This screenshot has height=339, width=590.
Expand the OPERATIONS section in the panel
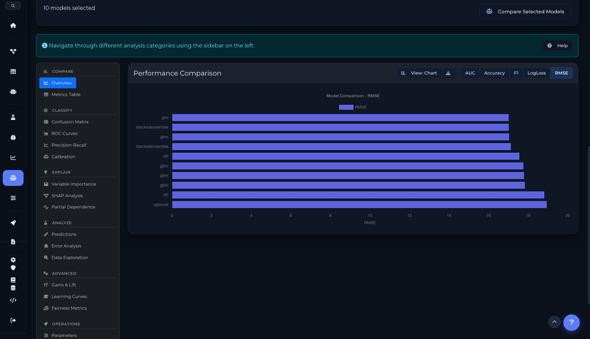coord(66,324)
